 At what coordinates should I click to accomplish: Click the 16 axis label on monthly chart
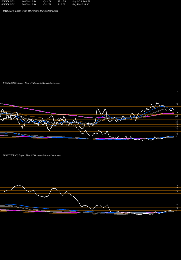[177, 191]
